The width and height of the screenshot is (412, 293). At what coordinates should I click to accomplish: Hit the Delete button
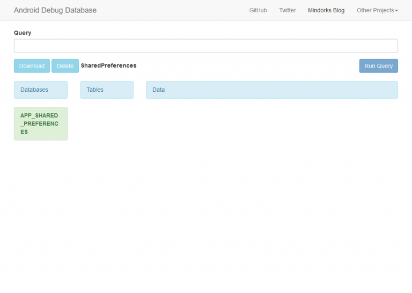point(65,66)
